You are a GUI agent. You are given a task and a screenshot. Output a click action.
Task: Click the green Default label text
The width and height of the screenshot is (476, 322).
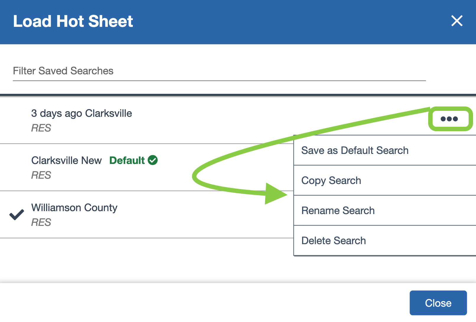point(127,160)
